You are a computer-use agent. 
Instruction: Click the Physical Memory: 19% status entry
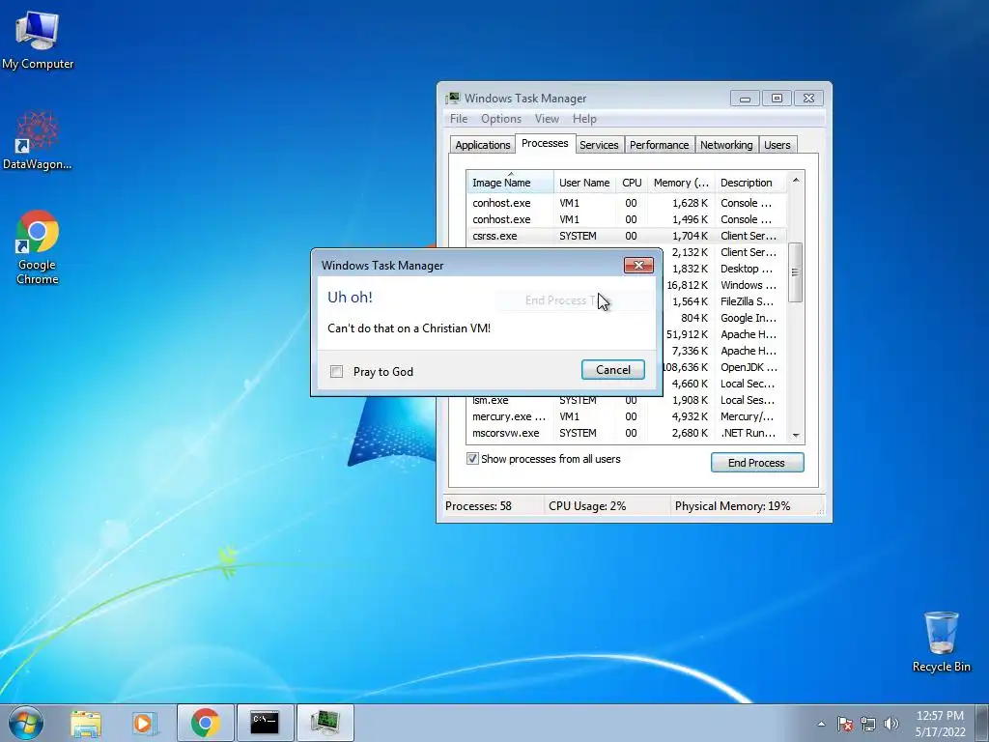732,506
